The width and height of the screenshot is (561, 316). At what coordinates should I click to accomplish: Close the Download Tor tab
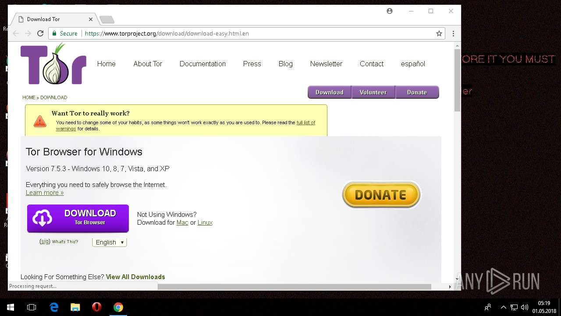pos(91,19)
